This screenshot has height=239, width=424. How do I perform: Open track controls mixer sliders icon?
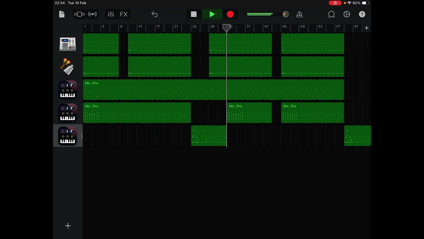(x=111, y=14)
